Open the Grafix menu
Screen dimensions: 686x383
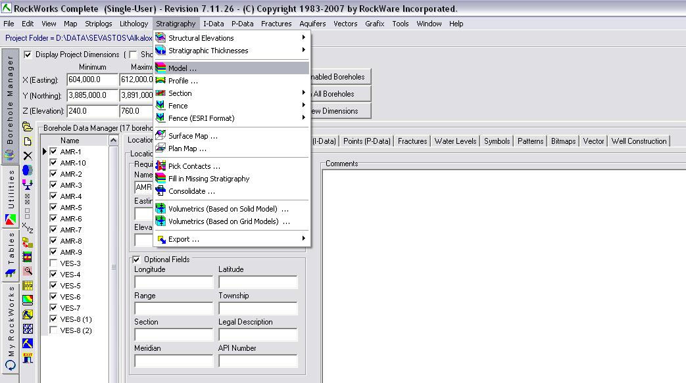click(374, 24)
